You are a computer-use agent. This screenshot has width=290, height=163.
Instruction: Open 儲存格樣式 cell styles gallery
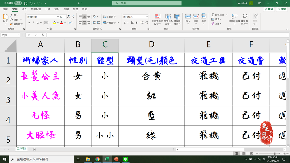coord(177,20)
